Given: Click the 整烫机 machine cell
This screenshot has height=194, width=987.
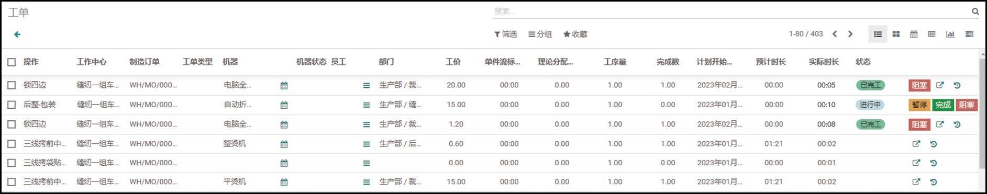Looking at the screenshot, I should tap(235, 143).
